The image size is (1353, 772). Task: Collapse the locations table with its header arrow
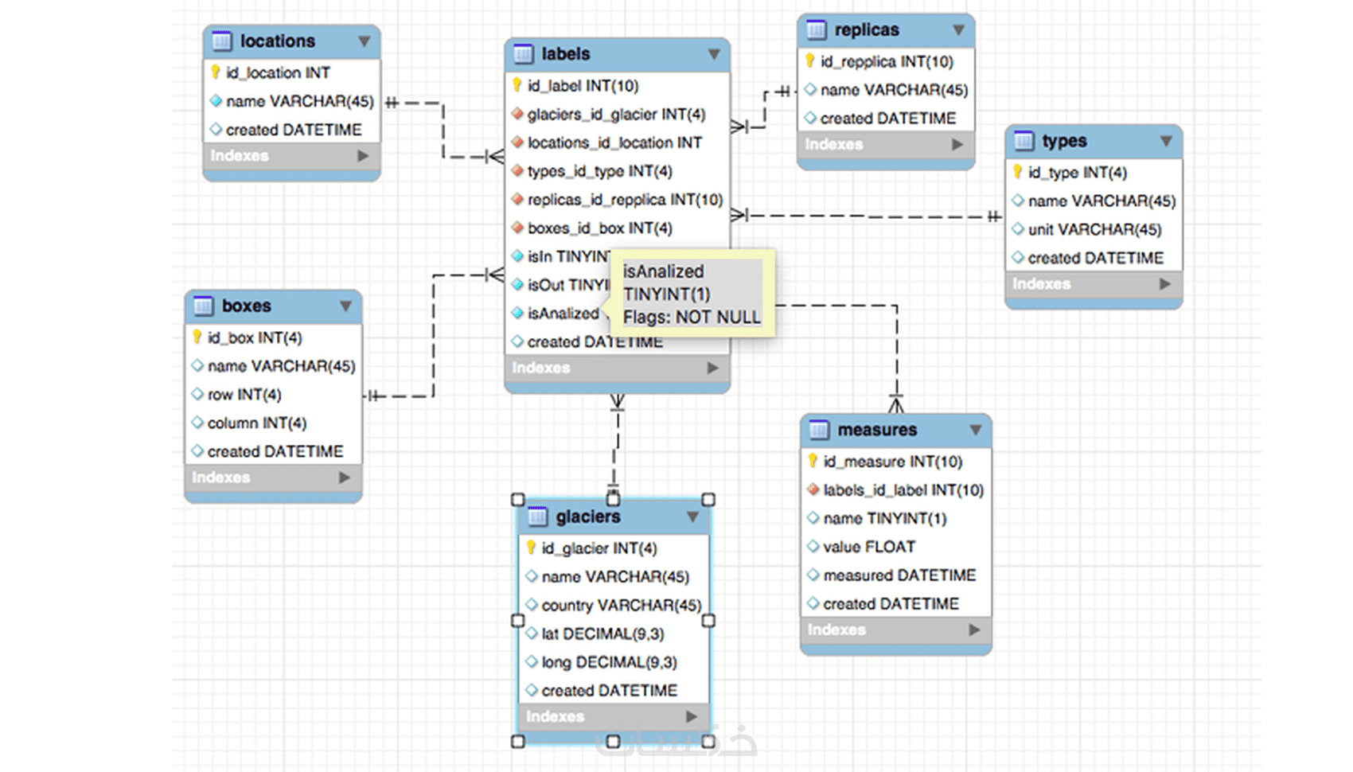point(364,41)
